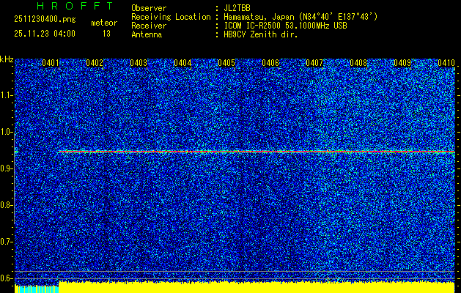Click the cyan level bar at bottom left
This screenshot has height=293, width=461.
coord(35,289)
